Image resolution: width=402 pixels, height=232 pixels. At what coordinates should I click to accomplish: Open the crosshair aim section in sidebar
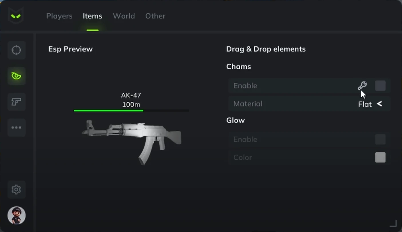(x=16, y=50)
